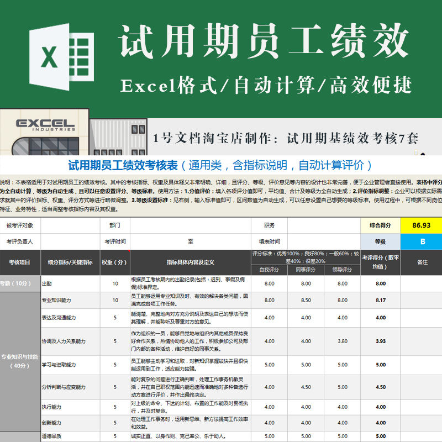Click the Excel logo icon in the banner
This screenshot has width=442, height=442.
click(61, 57)
